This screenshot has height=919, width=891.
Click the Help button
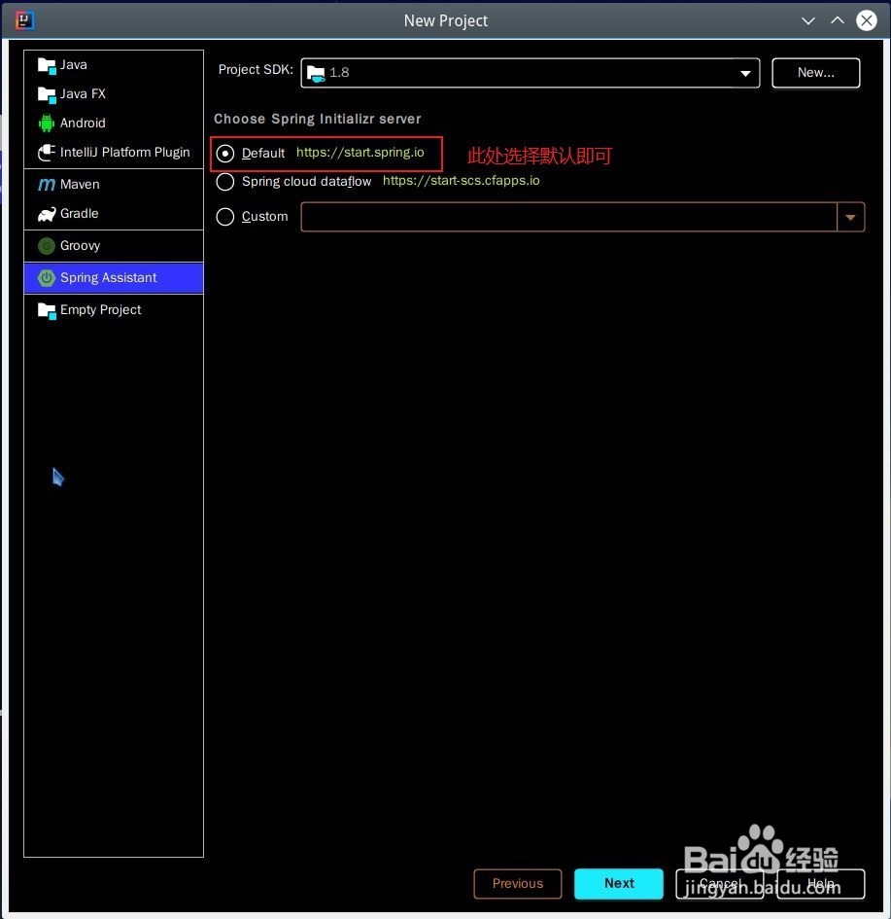coord(821,883)
